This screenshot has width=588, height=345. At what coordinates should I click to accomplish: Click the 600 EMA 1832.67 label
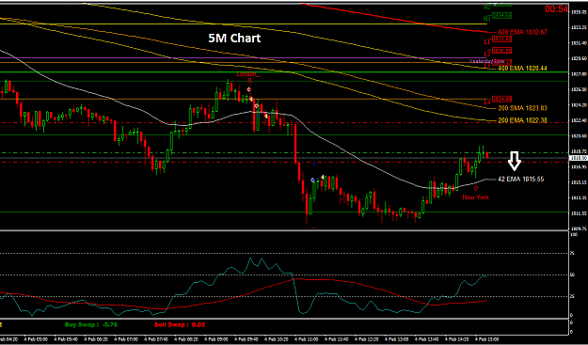point(522,32)
